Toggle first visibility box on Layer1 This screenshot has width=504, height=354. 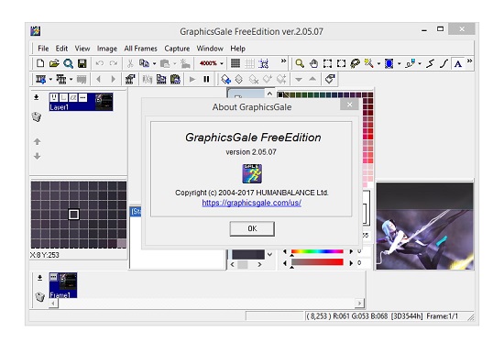[x=54, y=97]
